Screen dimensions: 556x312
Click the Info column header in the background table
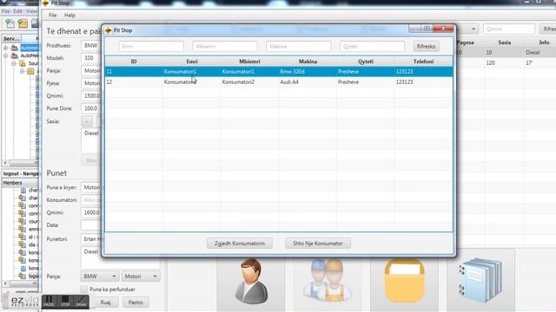click(x=544, y=42)
